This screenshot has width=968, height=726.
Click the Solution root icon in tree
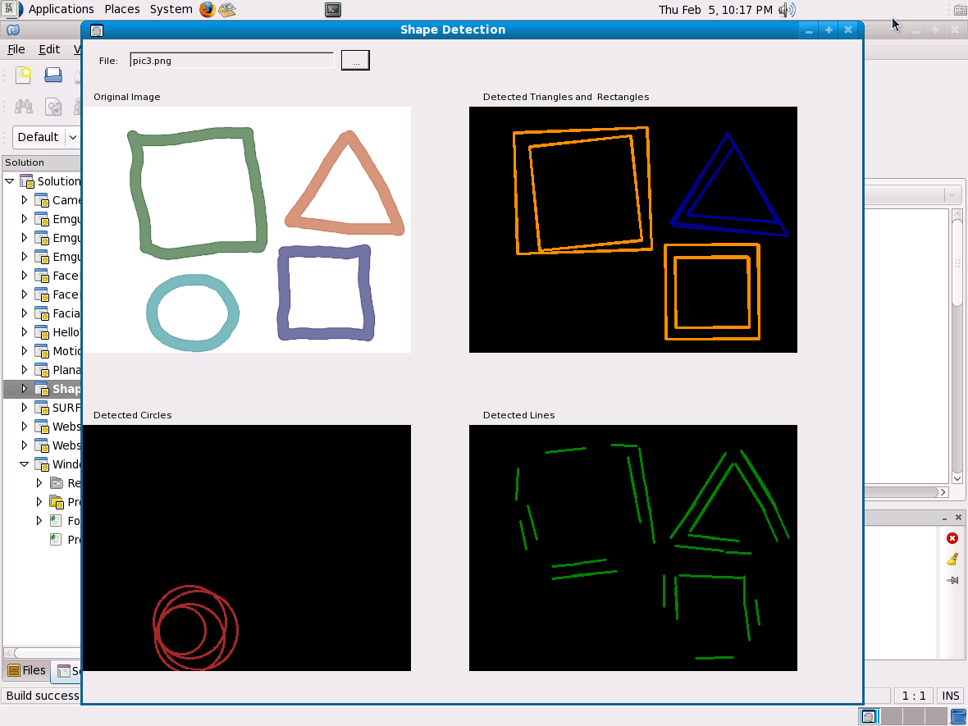[x=26, y=180]
